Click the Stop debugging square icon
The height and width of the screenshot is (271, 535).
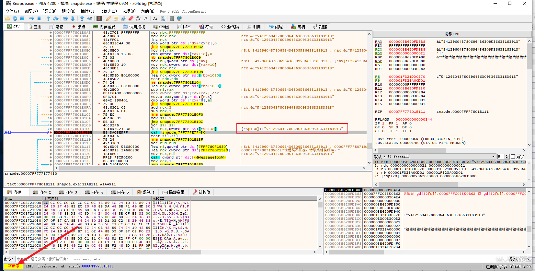[x=22, y=18]
